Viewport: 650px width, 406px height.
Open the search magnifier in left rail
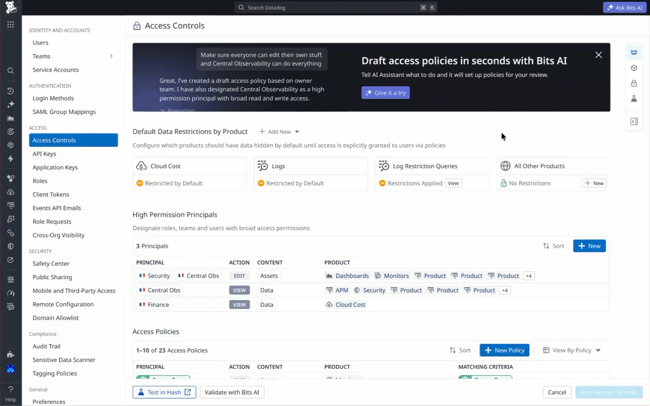click(x=10, y=71)
